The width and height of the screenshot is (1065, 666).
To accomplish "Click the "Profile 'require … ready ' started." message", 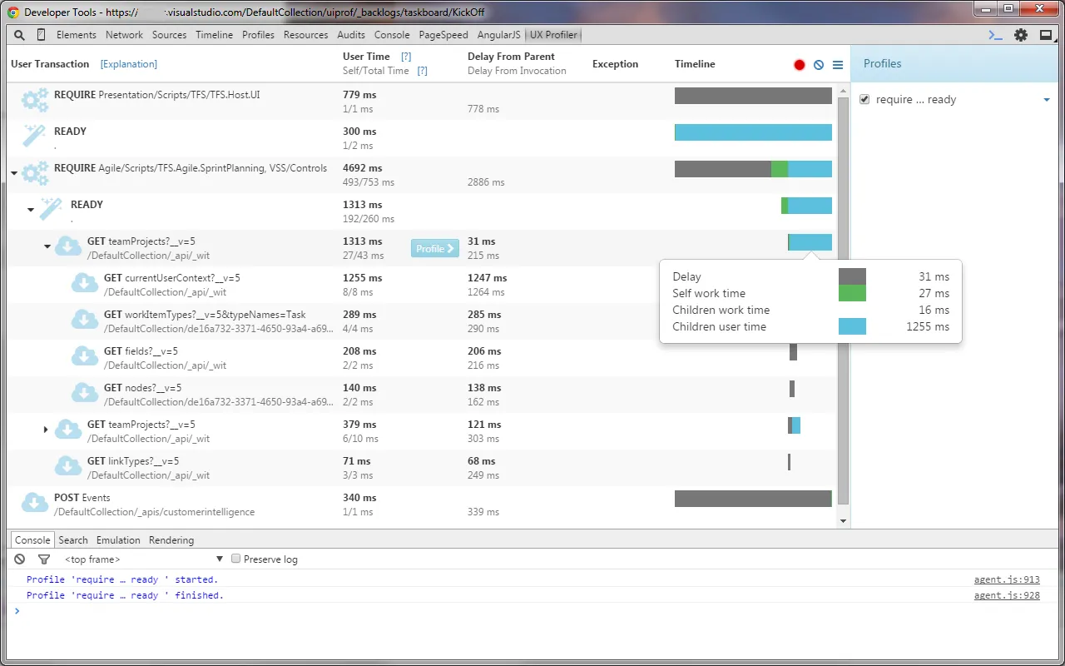I will coord(122,579).
